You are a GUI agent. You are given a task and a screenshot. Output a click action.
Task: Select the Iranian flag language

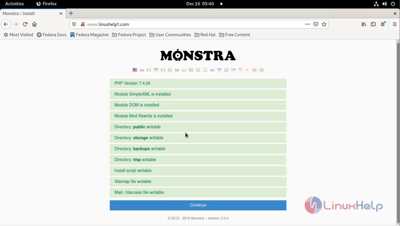click(205, 70)
